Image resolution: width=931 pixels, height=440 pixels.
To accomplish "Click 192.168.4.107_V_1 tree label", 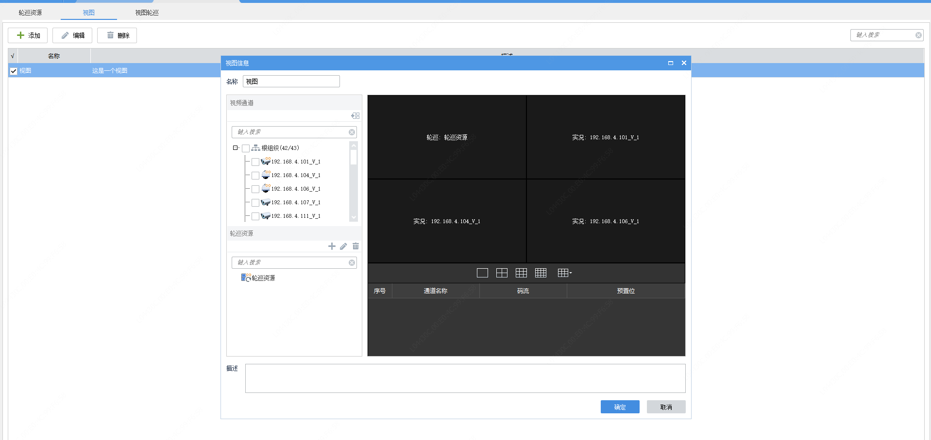I will [x=296, y=203].
